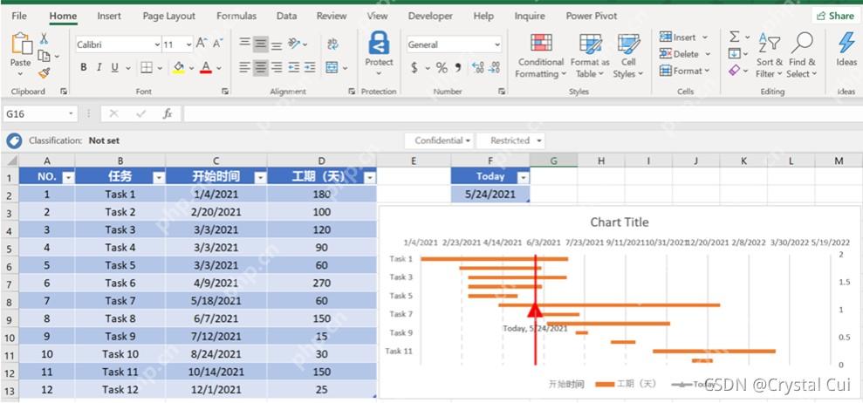Activate the Format Painter brush icon

(x=44, y=72)
